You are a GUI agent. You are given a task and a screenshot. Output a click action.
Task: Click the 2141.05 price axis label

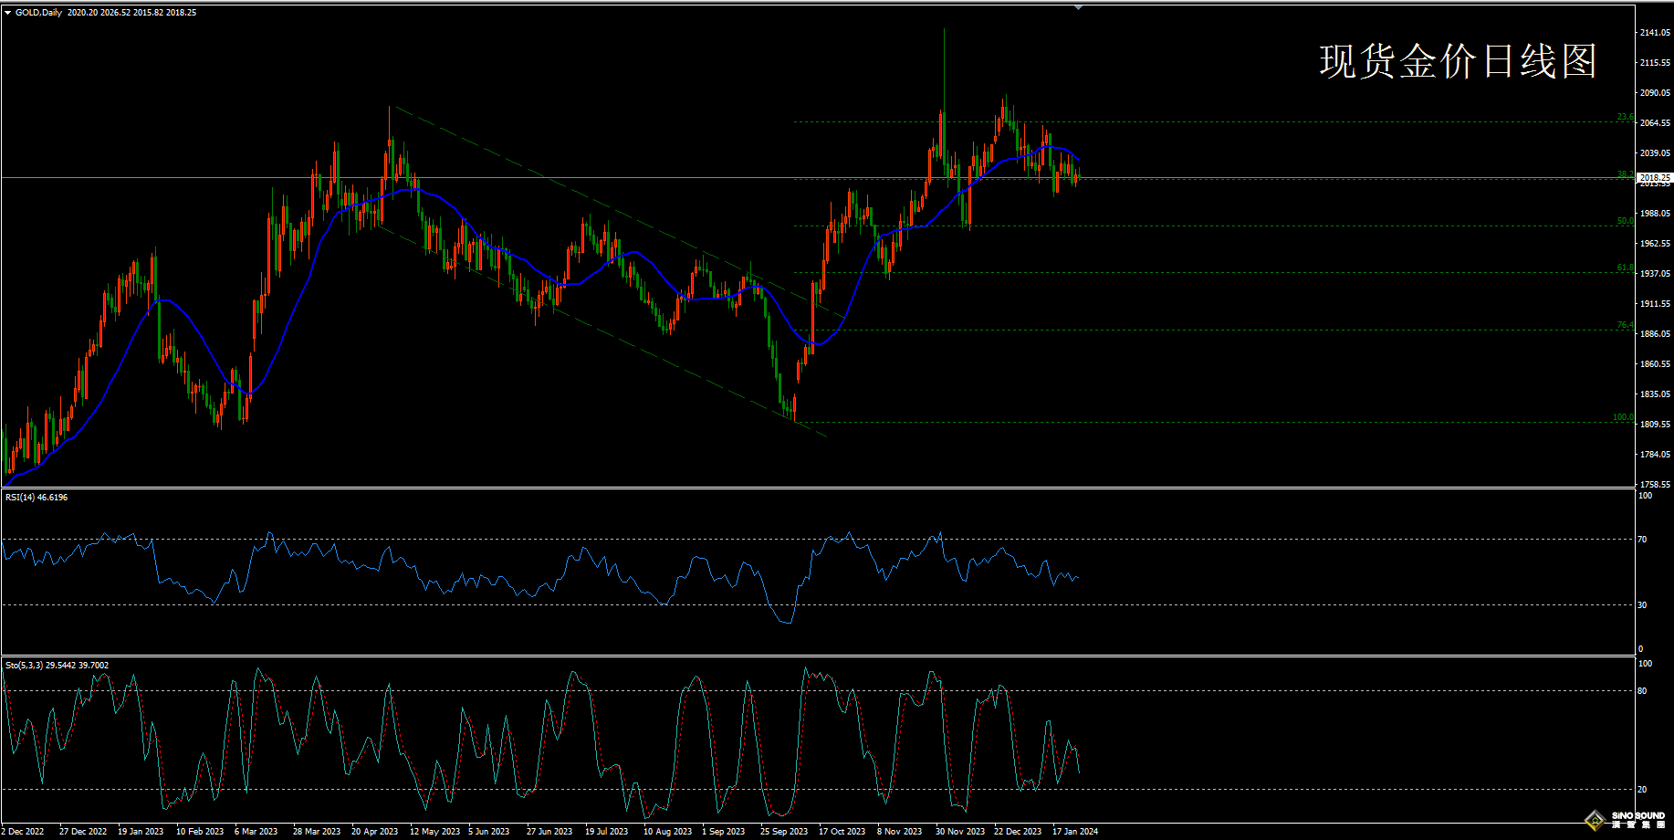[x=1655, y=33]
